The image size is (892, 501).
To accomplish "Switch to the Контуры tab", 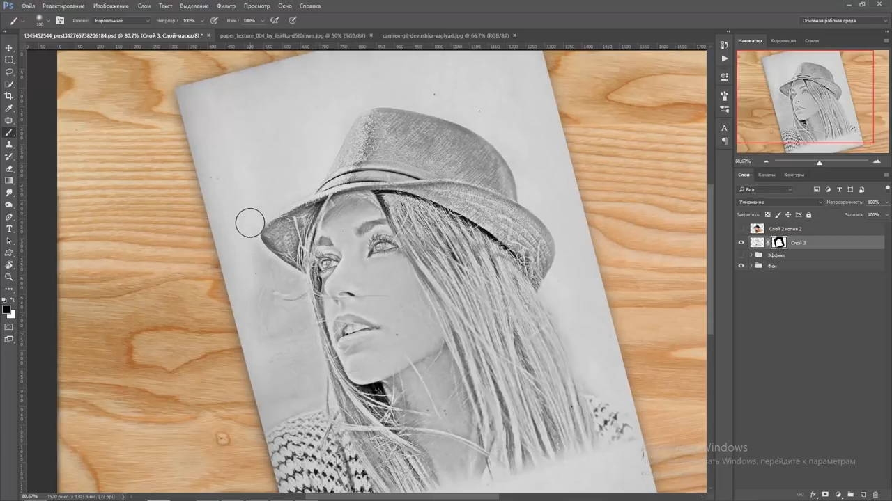I will point(794,175).
